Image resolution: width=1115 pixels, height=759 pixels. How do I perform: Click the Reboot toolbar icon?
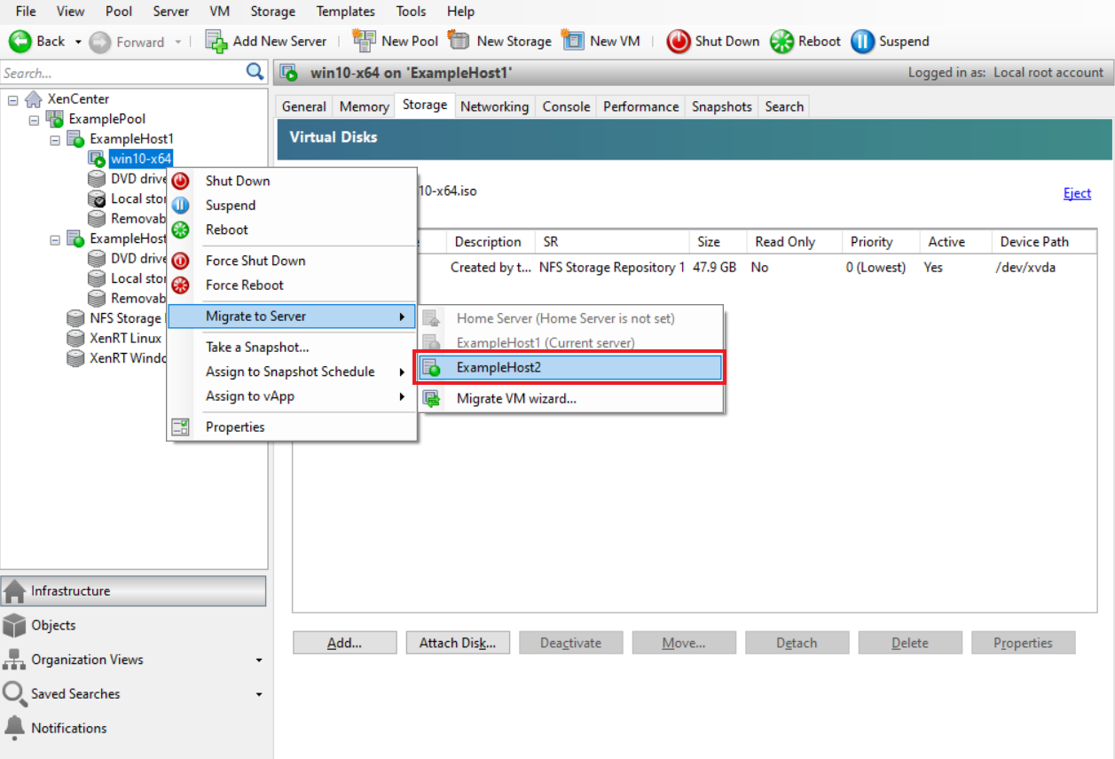pyautogui.click(x=782, y=41)
